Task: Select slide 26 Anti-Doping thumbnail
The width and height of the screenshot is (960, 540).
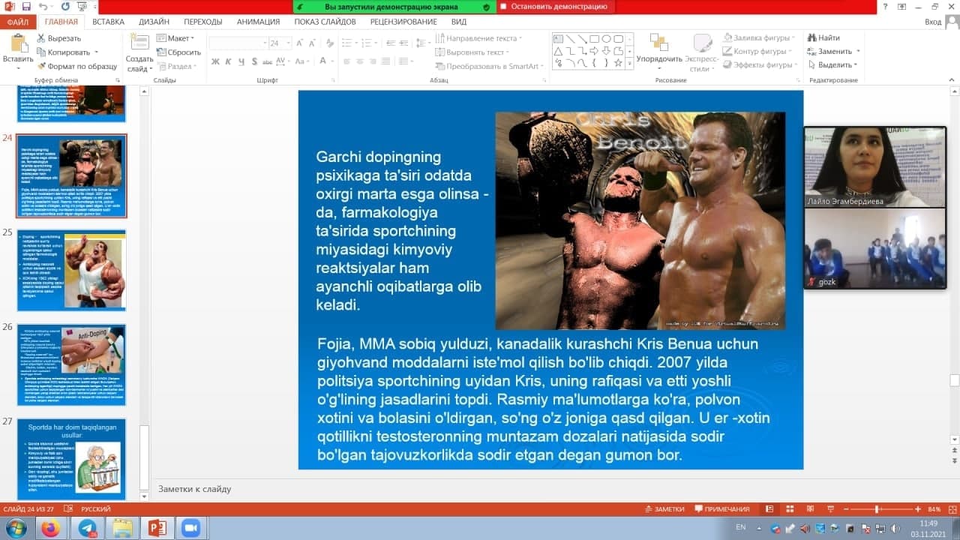Action: (72, 364)
